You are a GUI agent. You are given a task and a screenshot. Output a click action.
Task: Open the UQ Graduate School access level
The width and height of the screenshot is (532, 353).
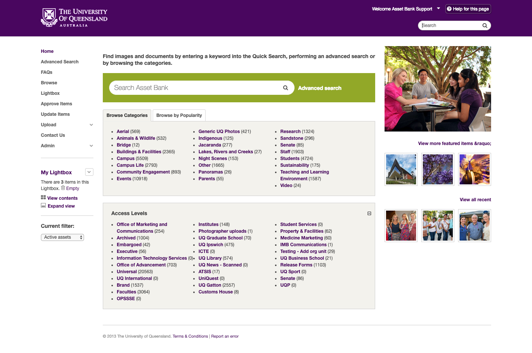coord(221,238)
